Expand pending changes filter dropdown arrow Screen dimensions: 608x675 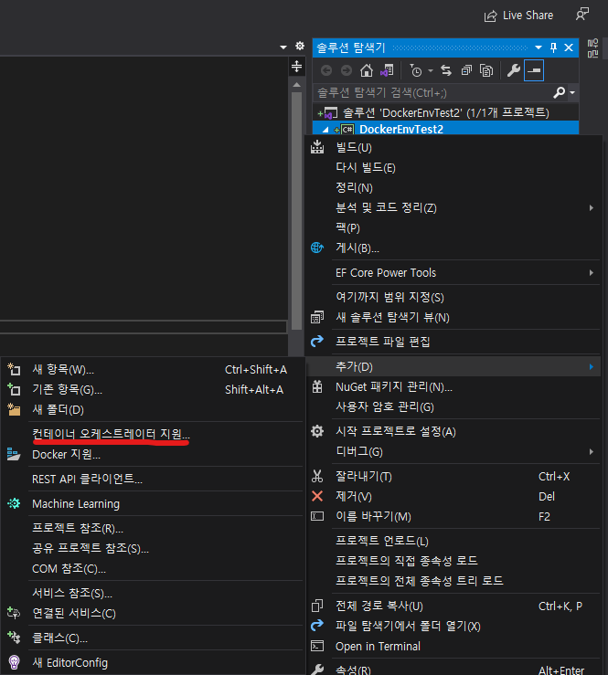pyautogui.click(x=430, y=70)
